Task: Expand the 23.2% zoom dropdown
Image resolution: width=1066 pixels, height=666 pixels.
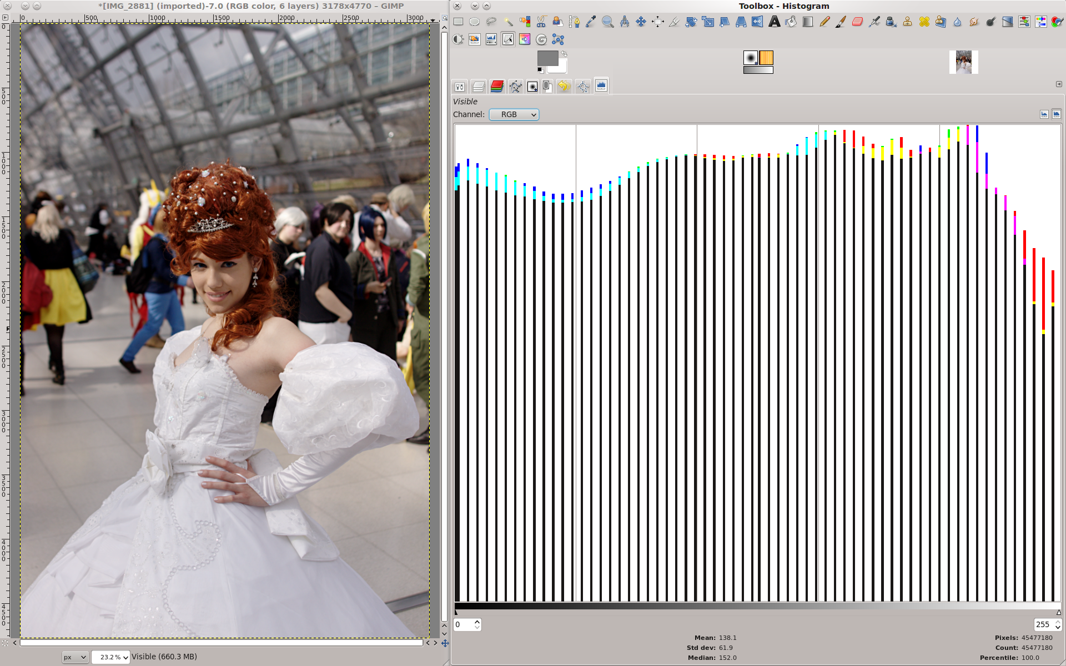Action: (110, 657)
